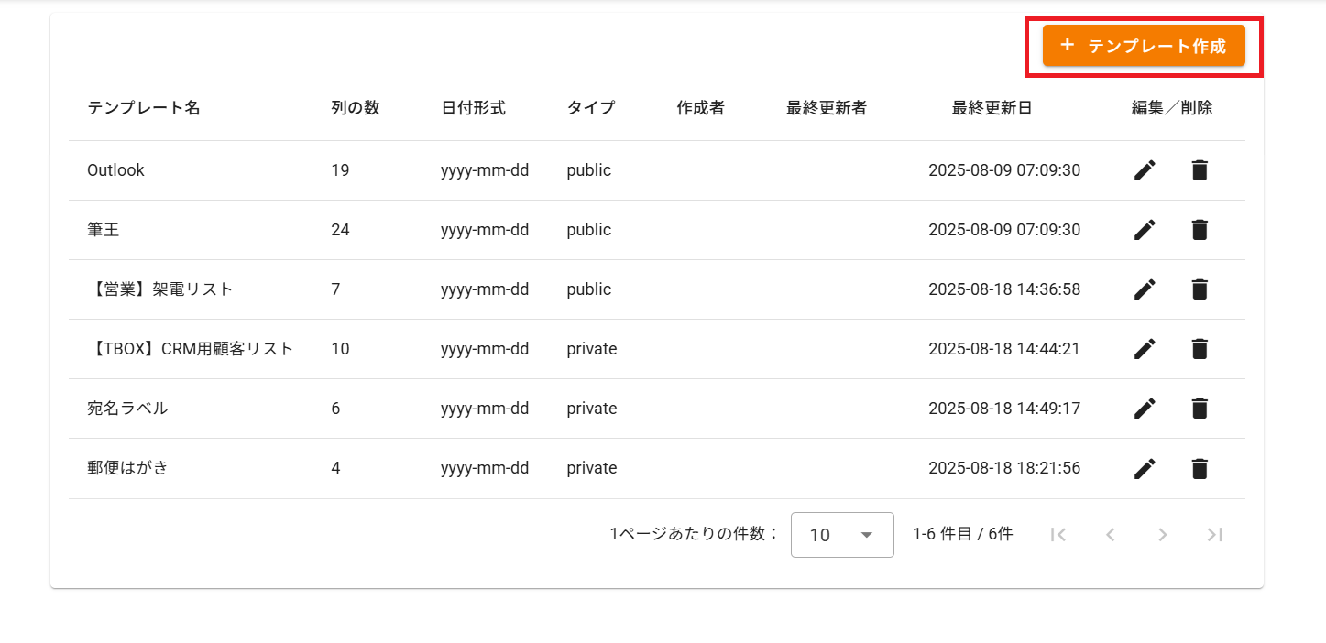The image size is (1326, 643).
Task: Delete the 宛名ラベル template
Action: [1200, 409]
